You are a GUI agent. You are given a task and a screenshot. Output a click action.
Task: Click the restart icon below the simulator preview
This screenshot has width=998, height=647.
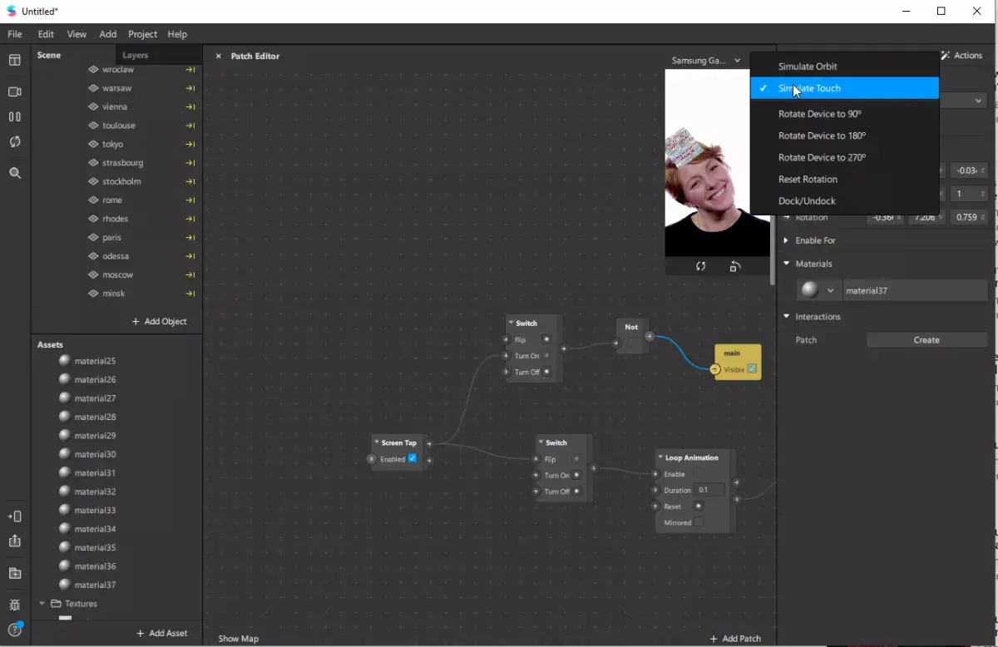click(x=700, y=266)
